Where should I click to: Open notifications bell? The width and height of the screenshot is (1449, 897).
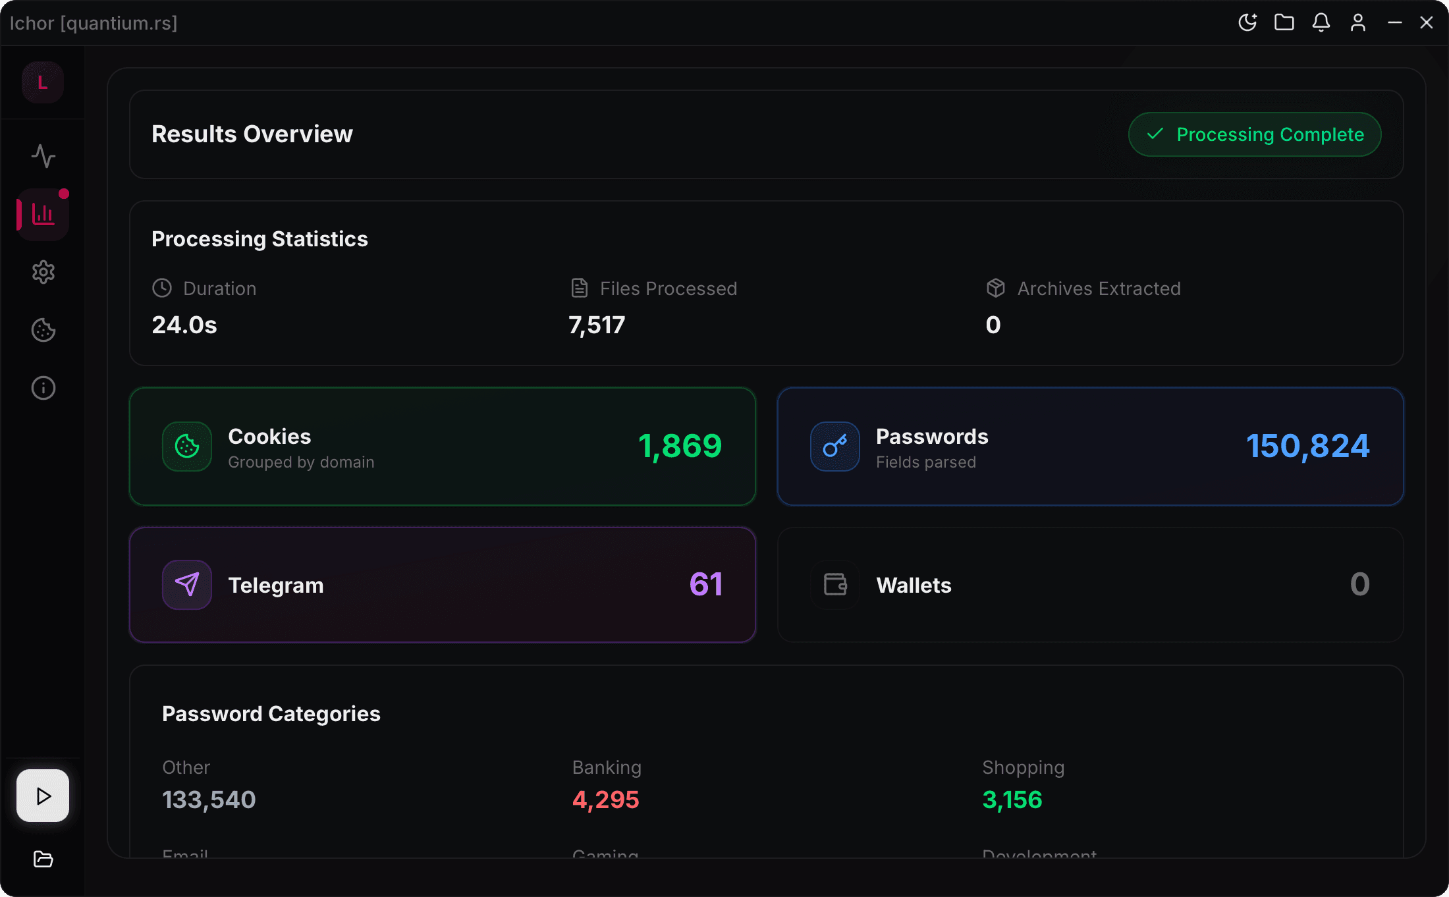(1321, 22)
